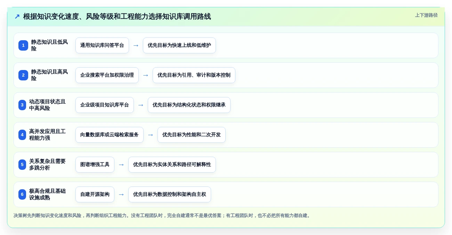Click the arrow after 通用知识库问答平台
The height and width of the screenshot is (235, 452).
tap(136, 45)
